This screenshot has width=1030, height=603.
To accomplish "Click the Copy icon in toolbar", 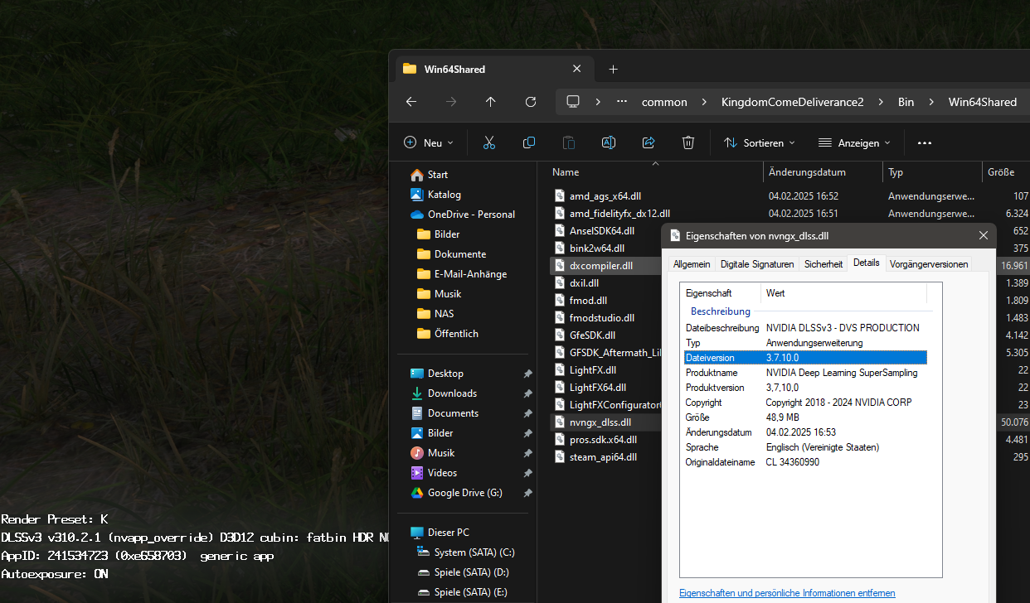I will [529, 142].
